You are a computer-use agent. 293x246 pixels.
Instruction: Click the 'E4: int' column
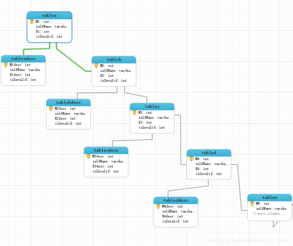(202, 169)
